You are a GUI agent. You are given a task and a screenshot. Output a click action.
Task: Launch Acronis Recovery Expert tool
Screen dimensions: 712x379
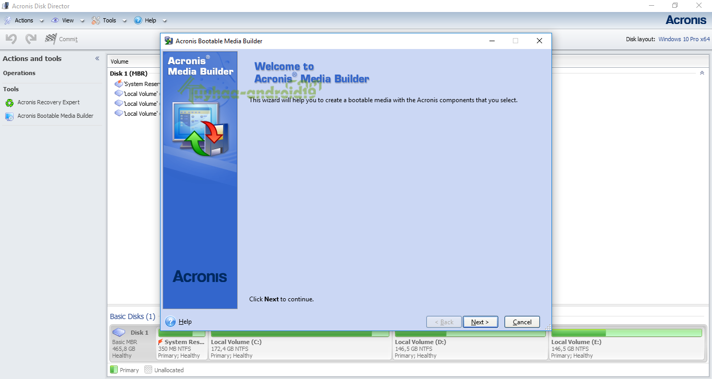pyautogui.click(x=48, y=102)
